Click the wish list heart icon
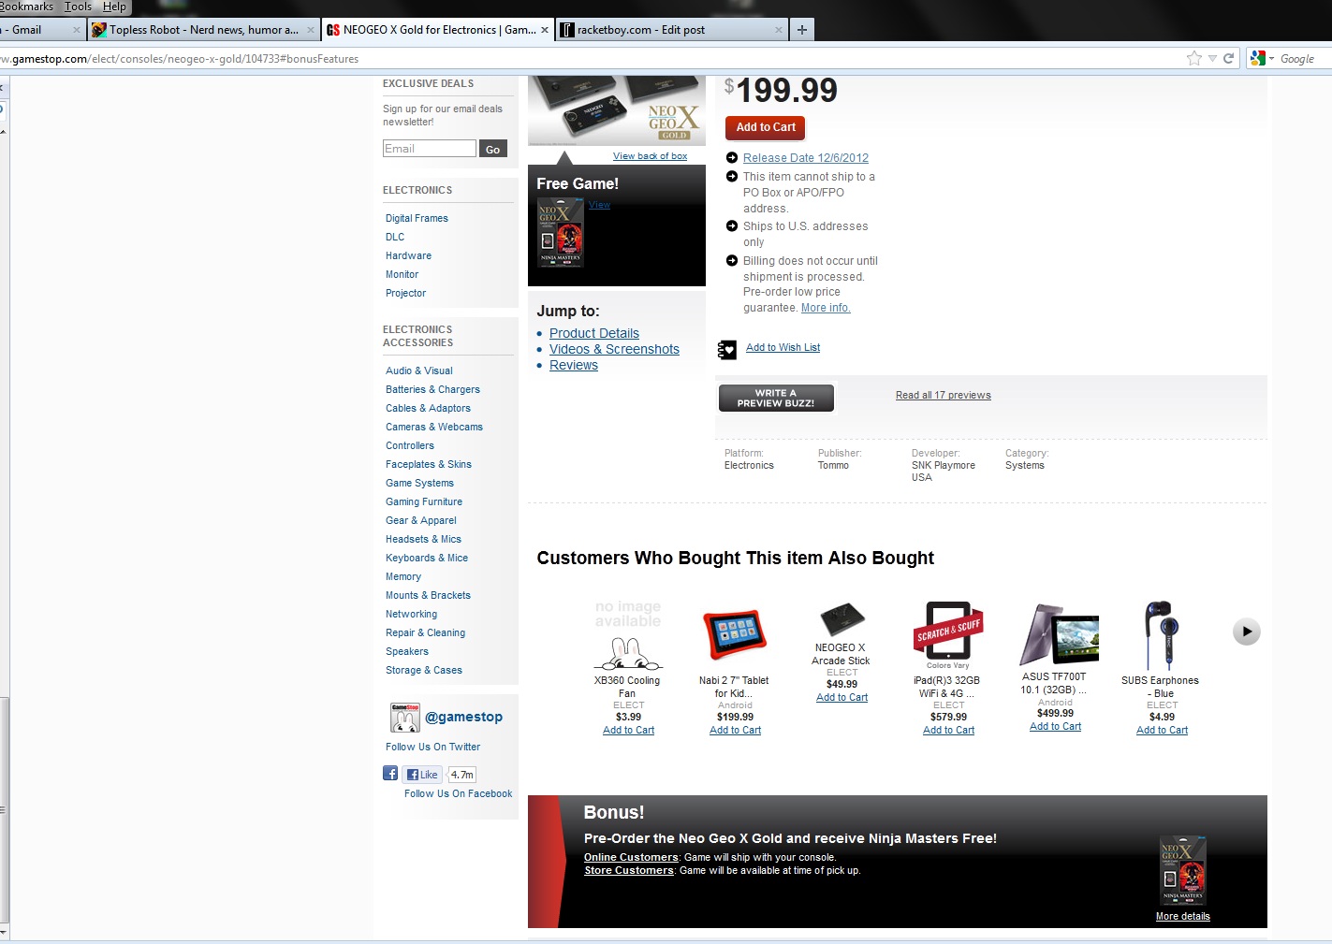 tap(727, 350)
